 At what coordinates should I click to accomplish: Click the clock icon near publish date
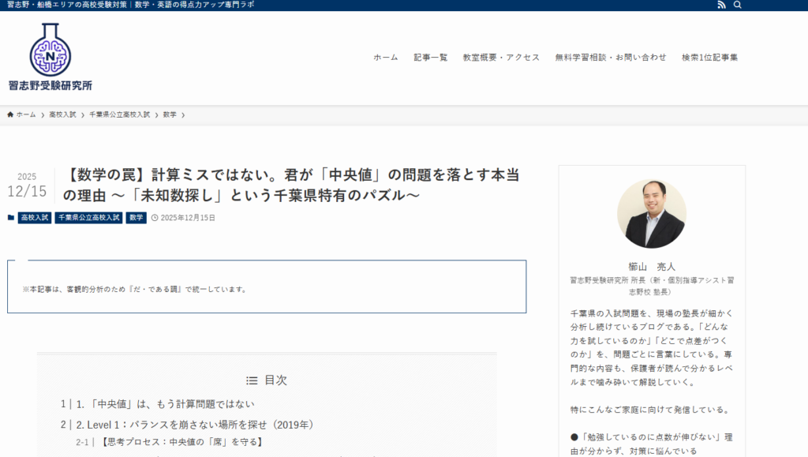pos(155,218)
